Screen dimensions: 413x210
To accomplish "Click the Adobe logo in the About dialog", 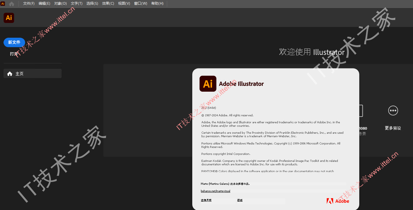I will pyautogui.click(x=338, y=201).
